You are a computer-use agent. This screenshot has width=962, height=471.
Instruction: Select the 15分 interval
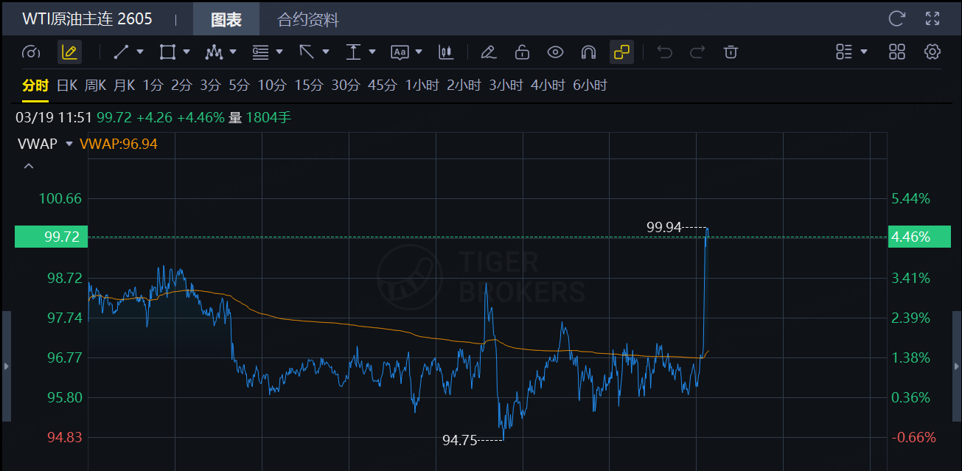[309, 86]
